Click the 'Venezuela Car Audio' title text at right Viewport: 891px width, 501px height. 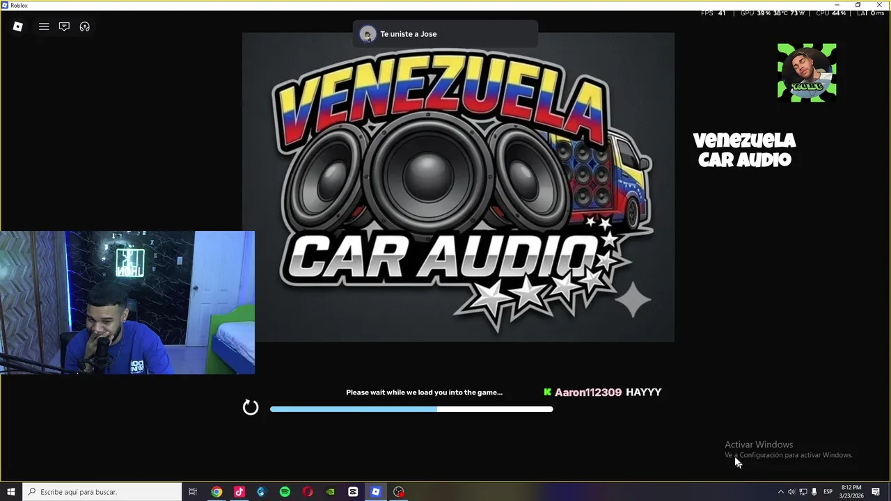click(745, 150)
